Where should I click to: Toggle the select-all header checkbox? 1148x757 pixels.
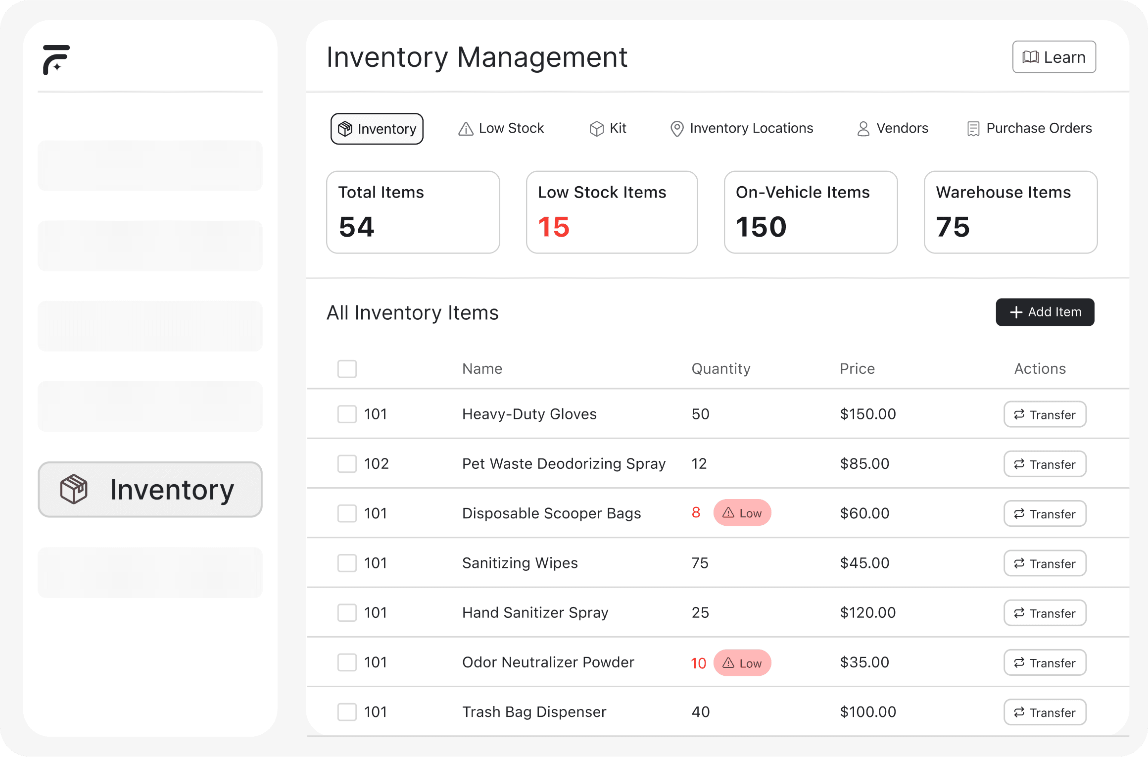(x=347, y=369)
